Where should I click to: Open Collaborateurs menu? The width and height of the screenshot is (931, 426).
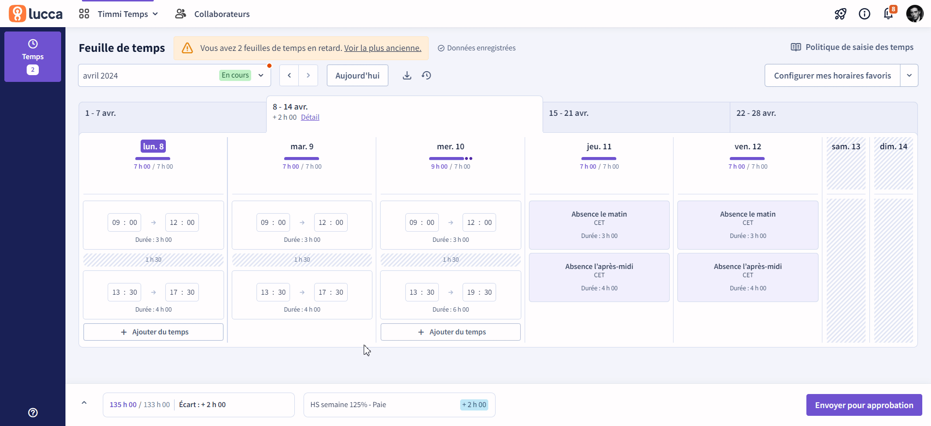point(212,14)
